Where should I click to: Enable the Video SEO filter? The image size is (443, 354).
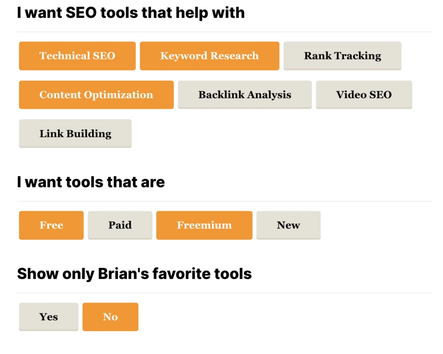pos(364,95)
